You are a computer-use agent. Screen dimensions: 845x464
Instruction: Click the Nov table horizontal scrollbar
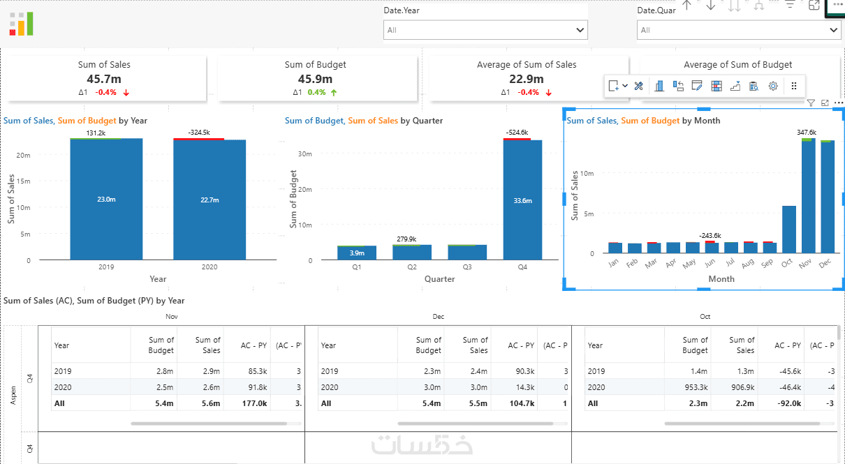[x=208, y=423]
